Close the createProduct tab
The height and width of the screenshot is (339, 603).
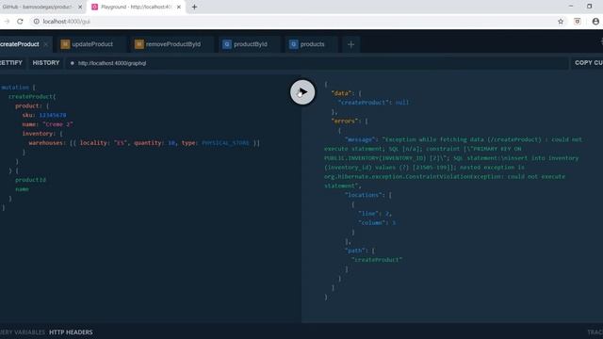coord(46,44)
